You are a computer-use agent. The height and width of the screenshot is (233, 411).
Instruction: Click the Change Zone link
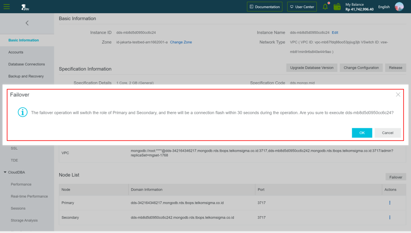point(181,42)
